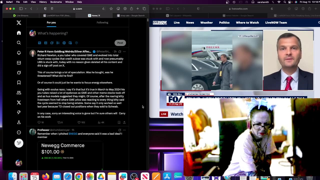Open Profile icon in X sidebar

19,122
